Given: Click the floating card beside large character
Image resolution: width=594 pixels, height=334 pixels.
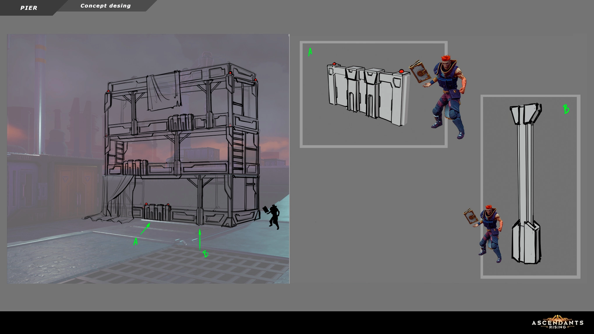Looking at the screenshot, I should (420, 72).
